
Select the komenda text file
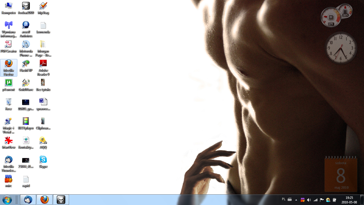(x=43, y=26)
